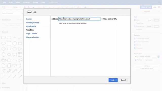Choose the ellipse shape in General palette

click(x=3, y=43)
